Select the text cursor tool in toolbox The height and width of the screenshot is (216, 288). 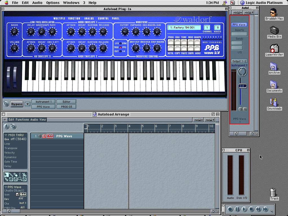pos(20,175)
